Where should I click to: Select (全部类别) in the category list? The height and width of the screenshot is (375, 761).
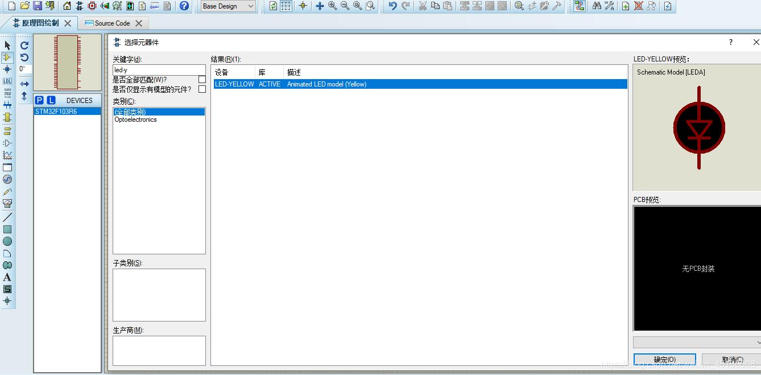pyautogui.click(x=159, y=112)
